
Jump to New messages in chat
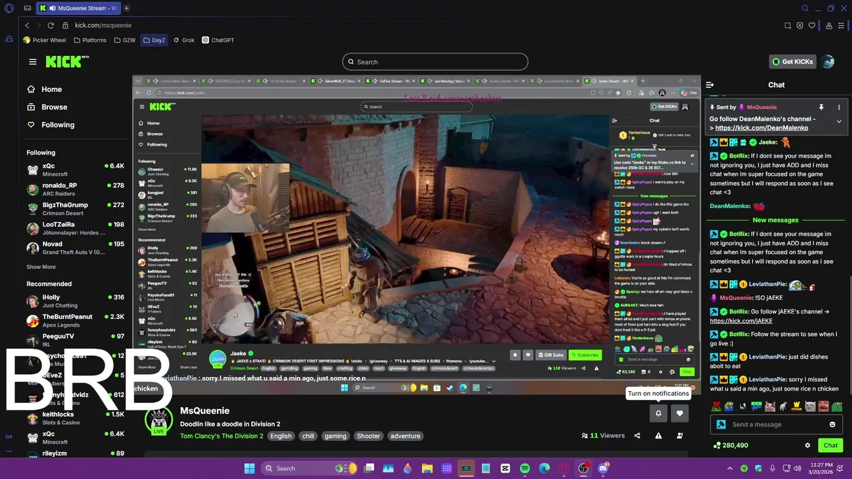click(775, 220)
